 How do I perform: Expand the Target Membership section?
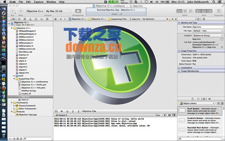[179, 71]
